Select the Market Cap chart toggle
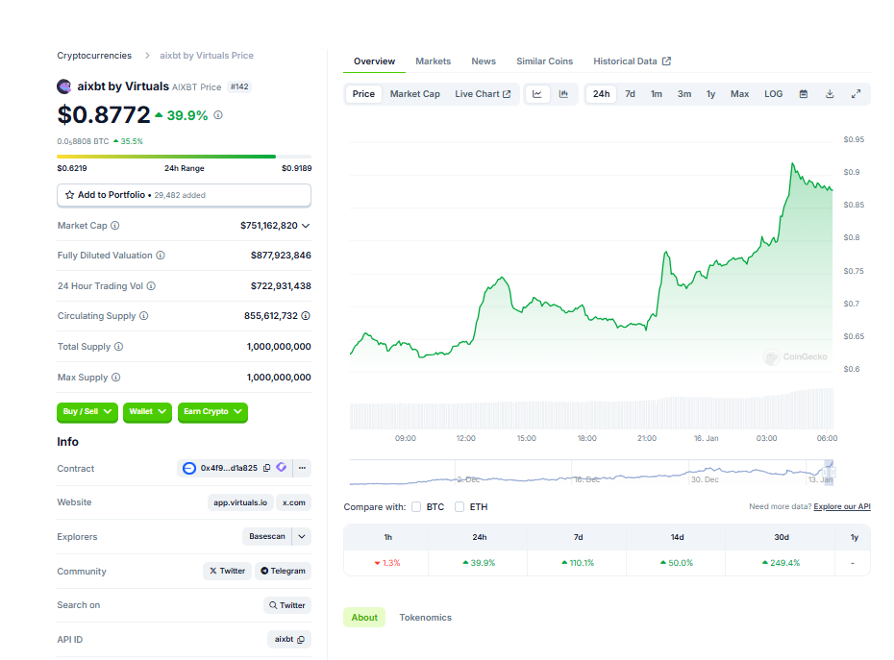Image resolution: width=894 pixels, height=660 pixels. [x=415, y=94]
